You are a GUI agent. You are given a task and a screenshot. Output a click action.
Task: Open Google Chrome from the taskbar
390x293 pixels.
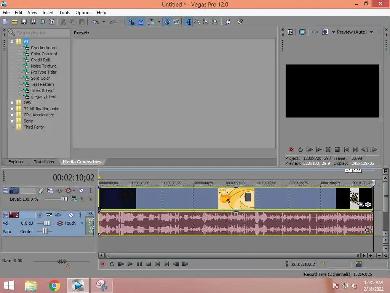coord(54,285)
